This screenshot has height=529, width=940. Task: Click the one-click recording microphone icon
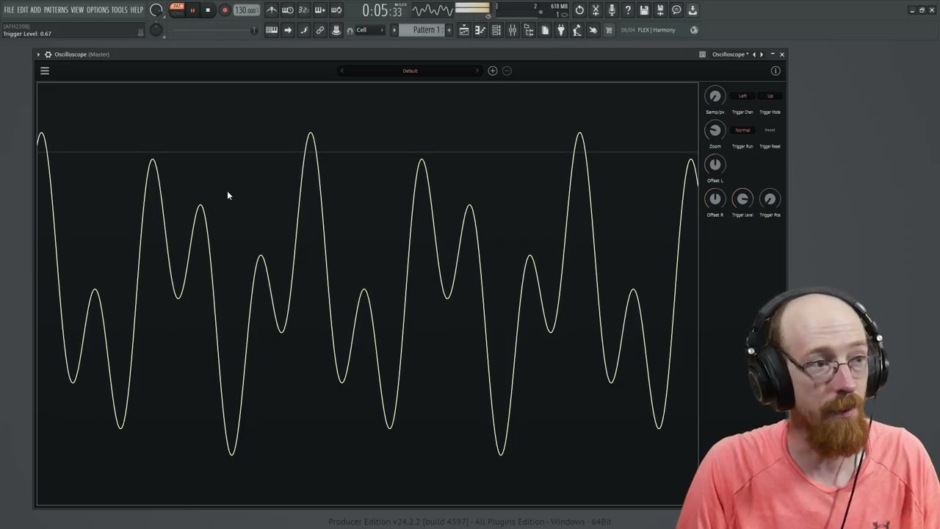coord(612,10)
